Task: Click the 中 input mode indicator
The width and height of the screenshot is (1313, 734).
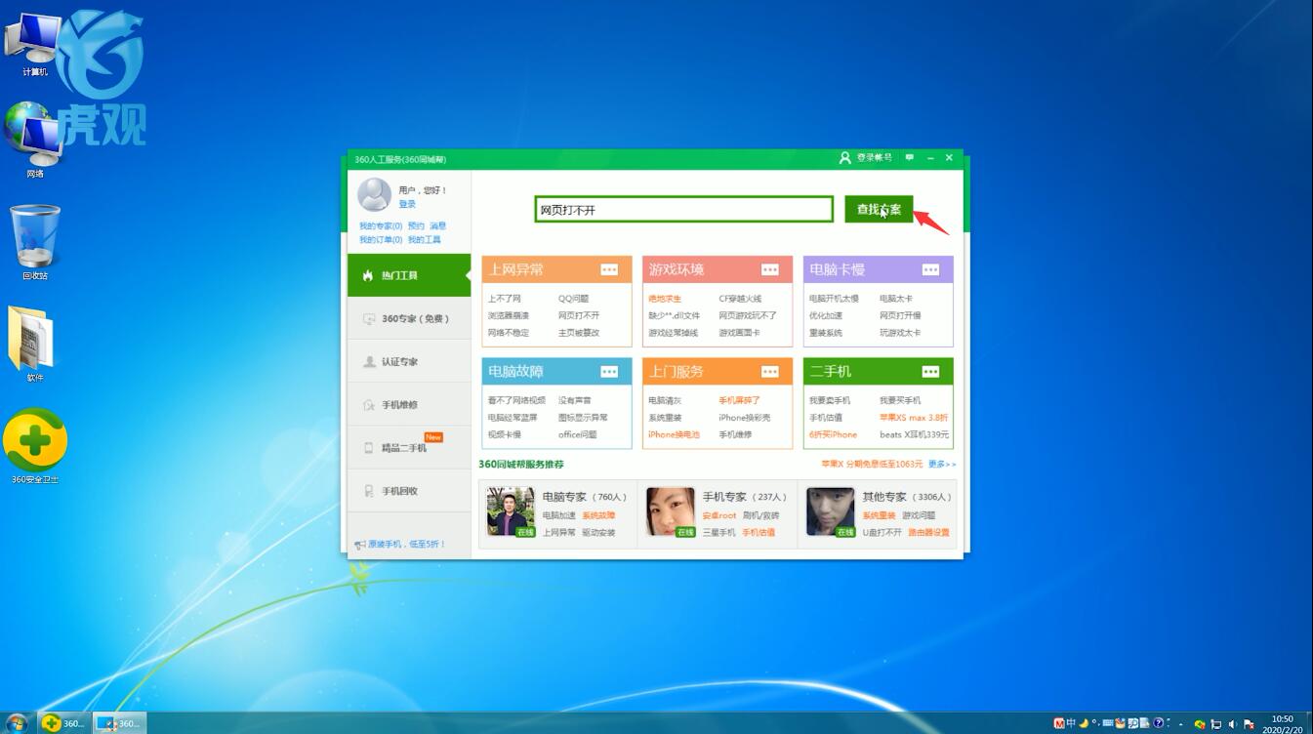Action: point(1071,723)
